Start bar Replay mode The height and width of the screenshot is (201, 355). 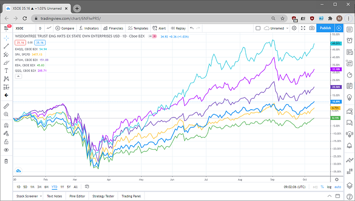click(x=178, y=28)
